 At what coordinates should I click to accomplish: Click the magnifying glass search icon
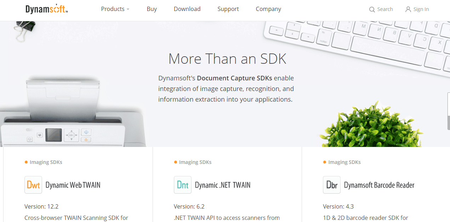point(372,10)
